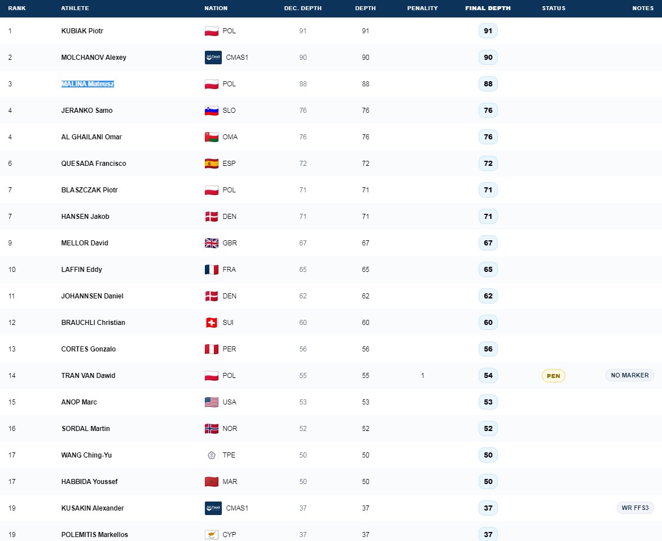Click the WR FFS3 note badge
This screenshot has height=541, width=662.
click(x=635, y=508)
